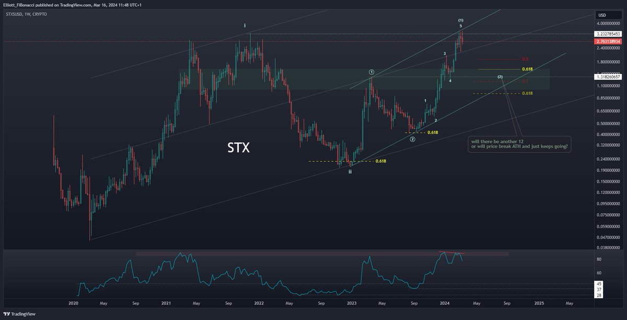Screen dimensions: 627x320
Task: Click the 2024 label on time axis
Action: point(445,302)
